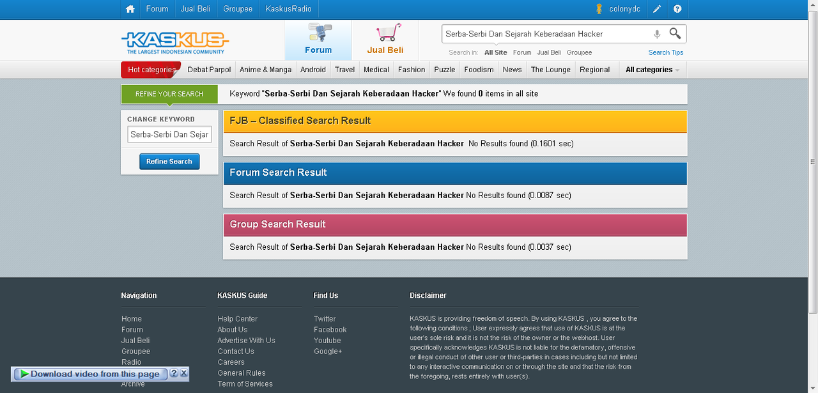818x393 pixels.
Task: Open the Foodism category
Action: tap(479, 70)
